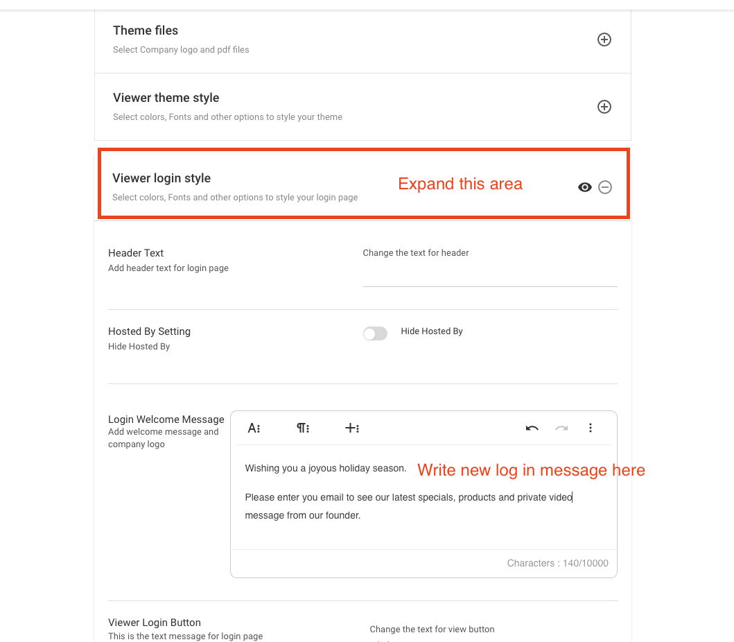This screenshot has height=642, width=734.
Task: Click inside the welcome message text area
Action: point(423,530)
